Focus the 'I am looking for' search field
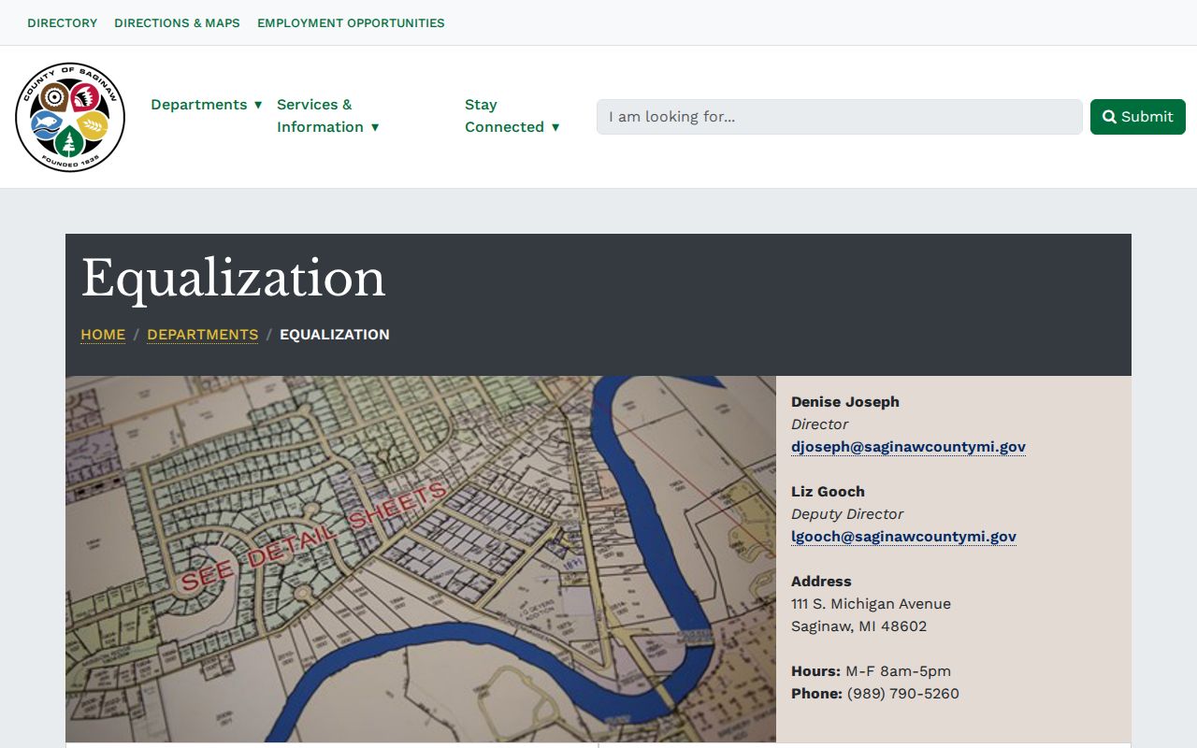 [x=840, y=117]
